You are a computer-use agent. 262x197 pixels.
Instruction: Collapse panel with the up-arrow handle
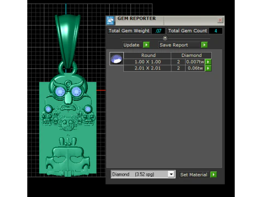click(165, 38)
